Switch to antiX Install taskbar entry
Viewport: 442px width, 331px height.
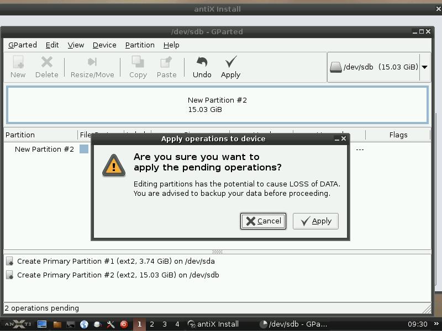213,324
